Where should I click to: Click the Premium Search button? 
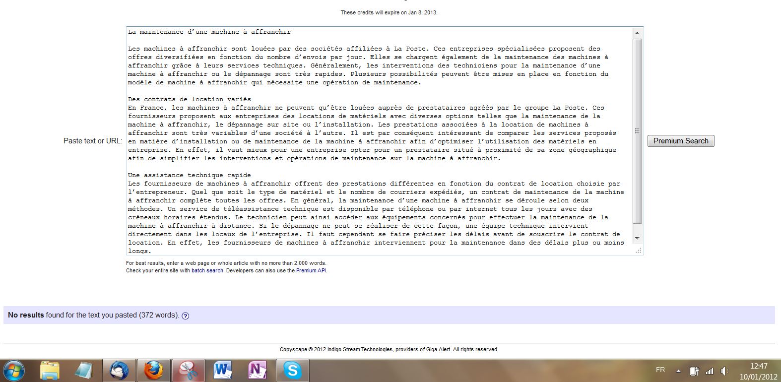(x=680, y=141)
